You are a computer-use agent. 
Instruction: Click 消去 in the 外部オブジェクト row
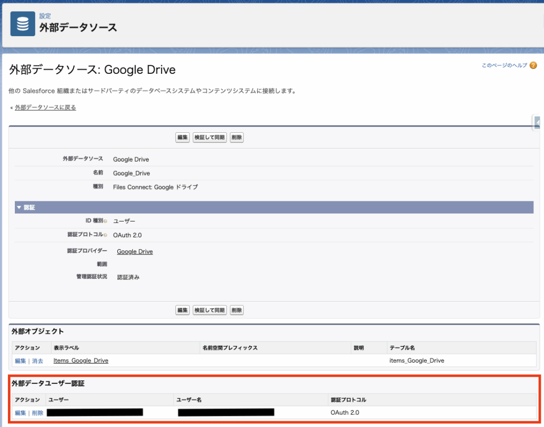point(37,361)
